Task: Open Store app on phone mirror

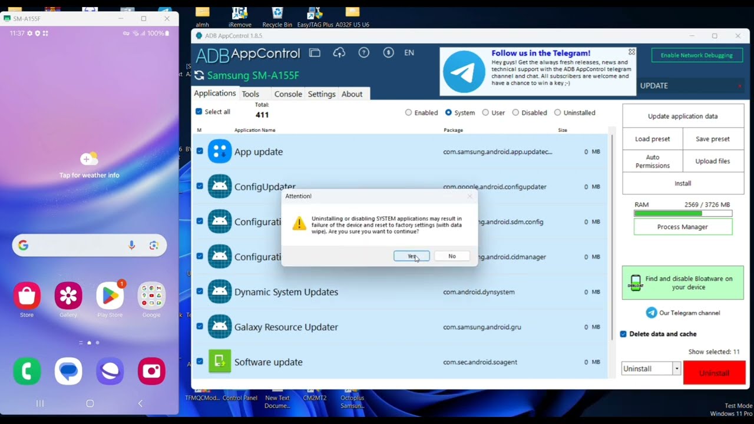Action: point(27,296)
